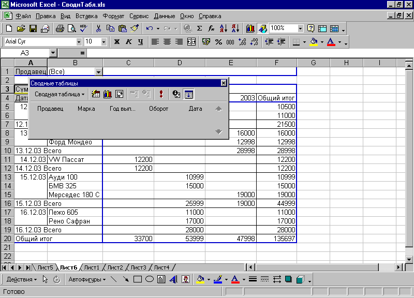Align text left
This screenshot has width=414, height=298.
click(155, 42)
